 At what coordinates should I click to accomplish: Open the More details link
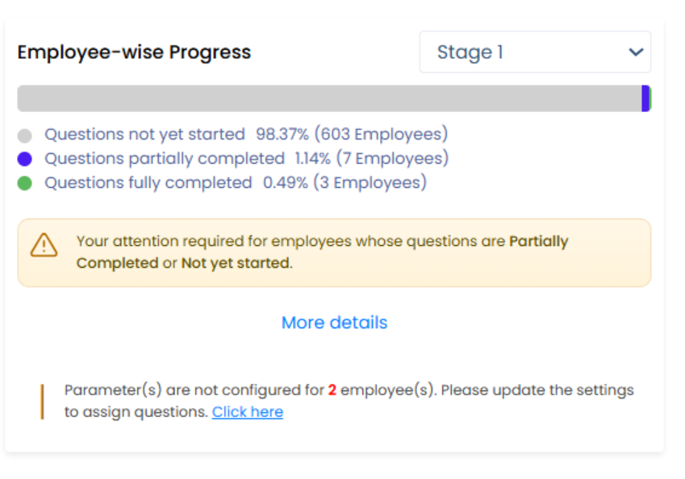tap(334, 323)
